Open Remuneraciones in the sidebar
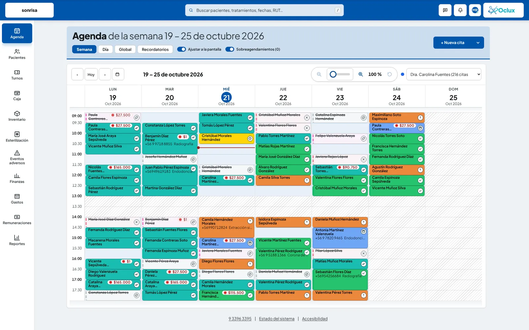Screen dimensions: 529x330 tap(17, 219)
